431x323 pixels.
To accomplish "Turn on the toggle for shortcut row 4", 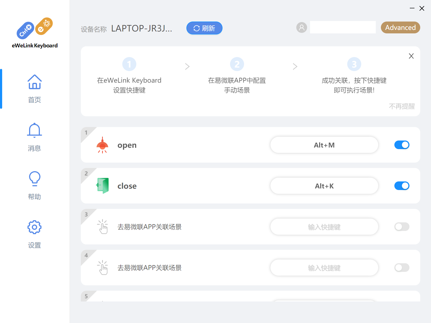I will (402, 268).
